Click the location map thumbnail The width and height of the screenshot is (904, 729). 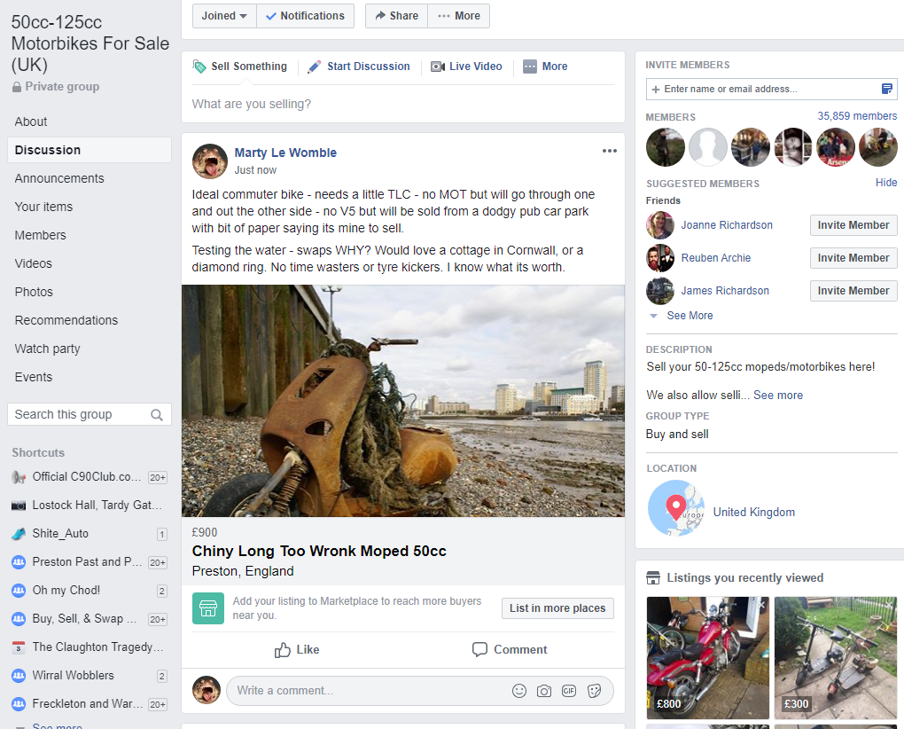coord(675,508)
